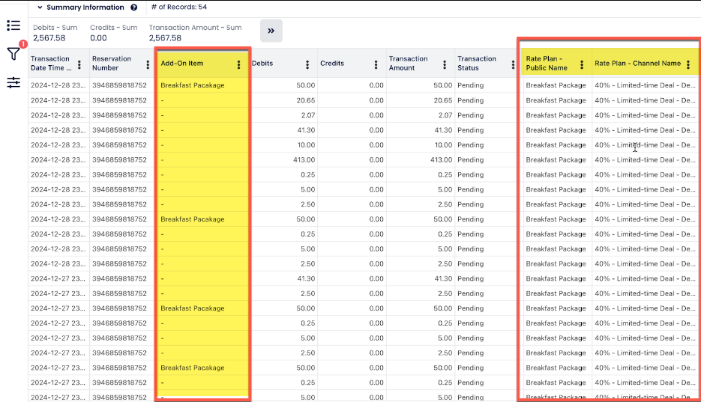Screen dimensions: 701x402
Task: Open Transaction Date Time column options menu
Action: tap(79, 64)
